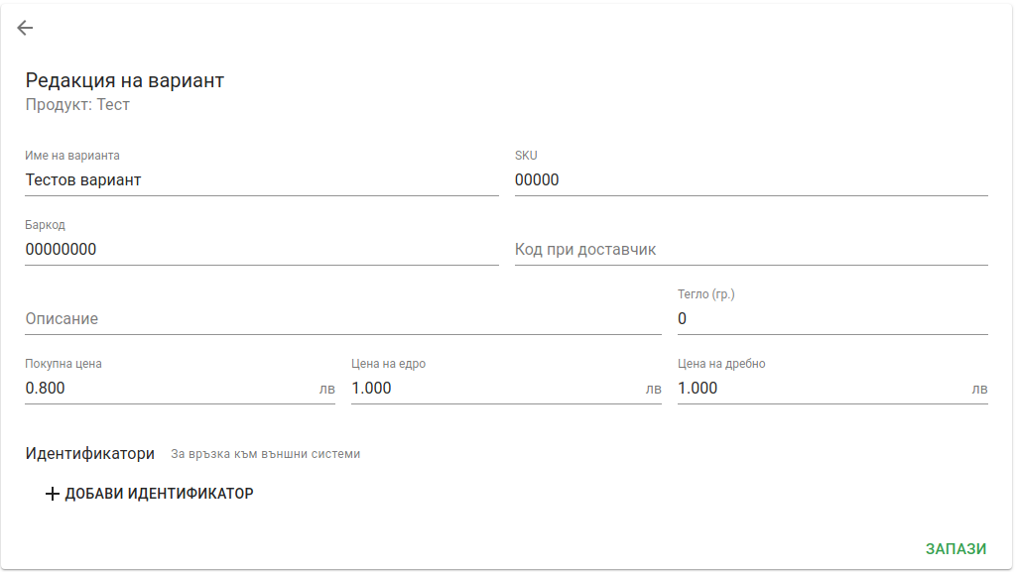Click the plus icon for adding identifier
The height and width of the screenshot is (572, 1017).
click(x=53, y=494)
